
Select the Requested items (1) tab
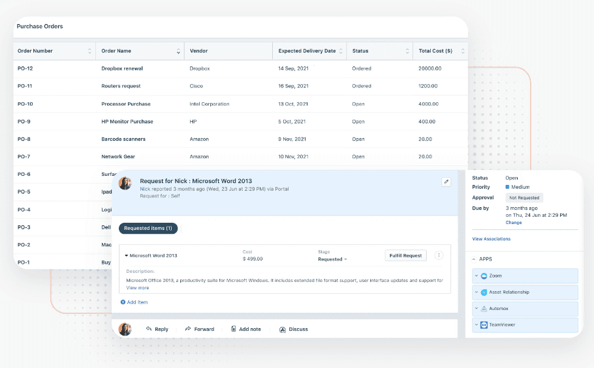point(148,228)
